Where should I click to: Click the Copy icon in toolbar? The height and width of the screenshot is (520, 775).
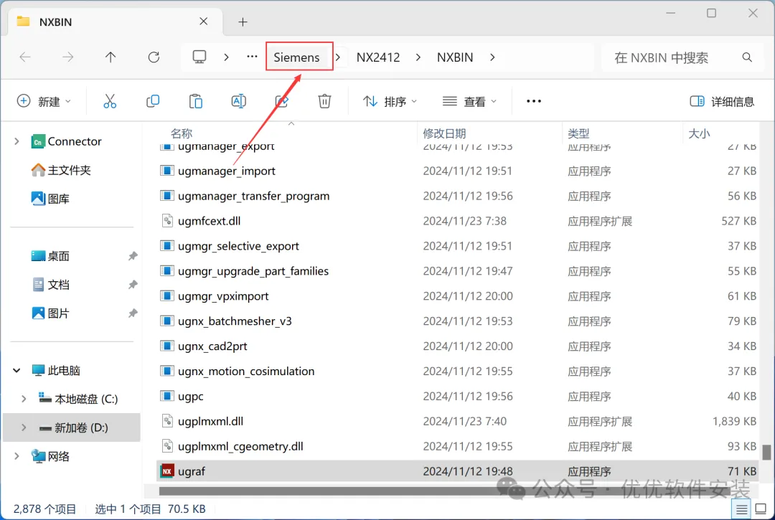pyautogui.click(x=153, y=101)
